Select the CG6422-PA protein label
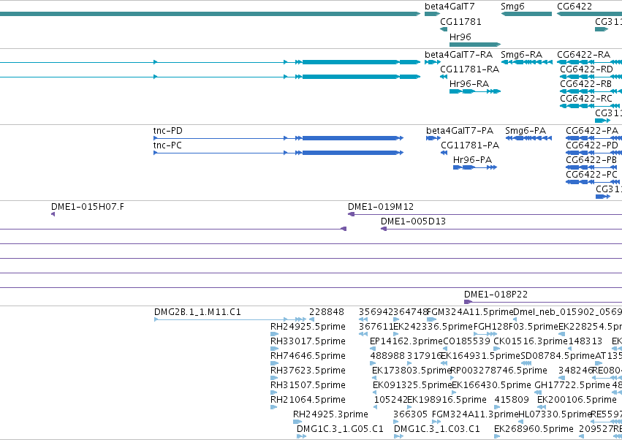622x440 pixels. (x=592, y=131)
